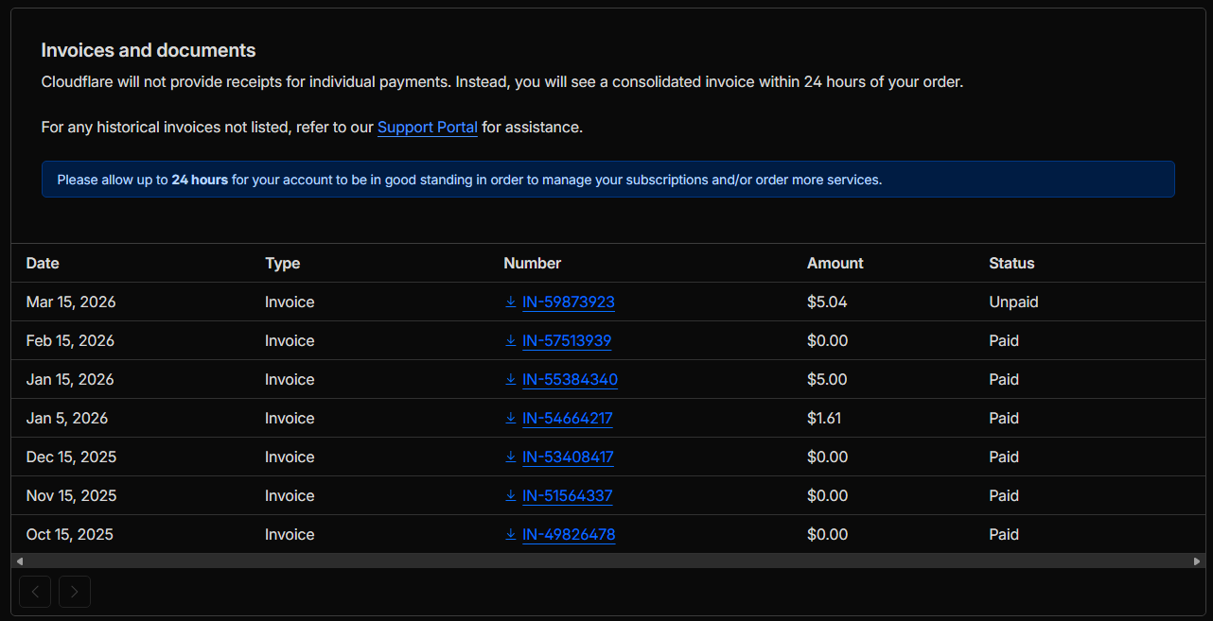Open invoice link IN-55384340

[x=570, y=380]
